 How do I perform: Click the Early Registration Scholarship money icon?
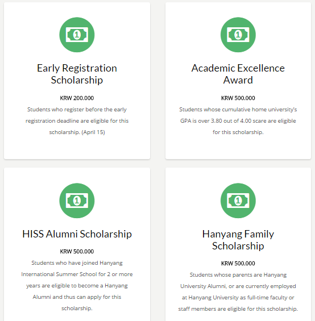pyautogui.click(x=77, y=35)
